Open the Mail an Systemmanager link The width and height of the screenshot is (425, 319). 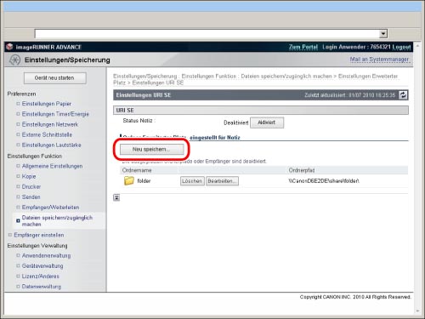tap(379, 60)
